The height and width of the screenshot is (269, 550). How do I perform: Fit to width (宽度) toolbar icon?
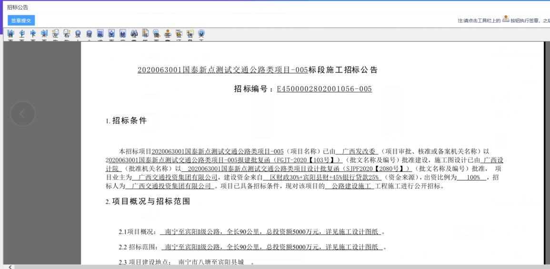(x=122, y=34)
